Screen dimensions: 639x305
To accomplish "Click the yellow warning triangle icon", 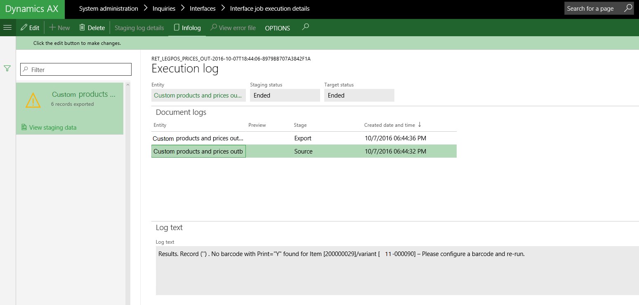I will [x=33, y=100].
